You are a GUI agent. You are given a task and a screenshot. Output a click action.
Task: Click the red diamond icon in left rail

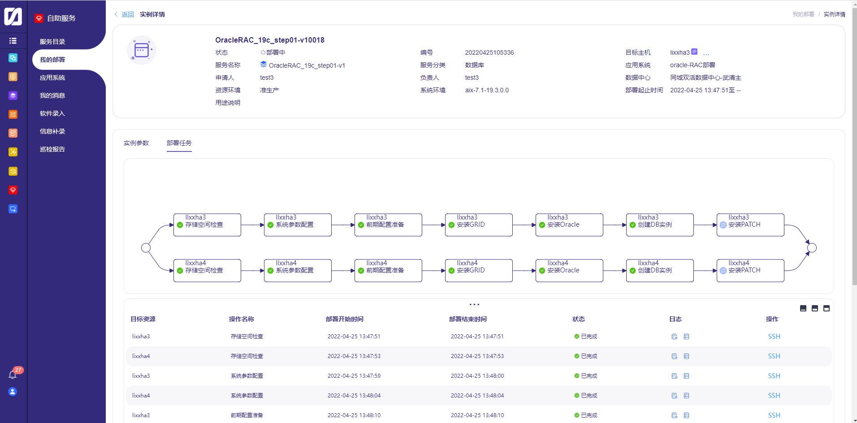click(x=13, y=190)
